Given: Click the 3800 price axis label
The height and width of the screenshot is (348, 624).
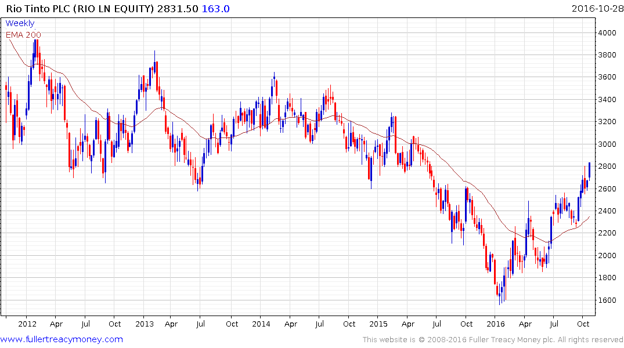Looking at the screenshot, I should [x=607, y=55].
